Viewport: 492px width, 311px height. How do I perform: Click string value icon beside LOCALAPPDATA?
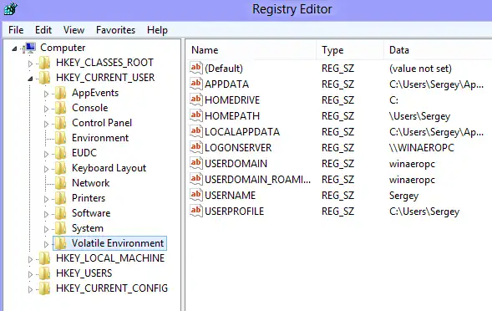[196, 131]
